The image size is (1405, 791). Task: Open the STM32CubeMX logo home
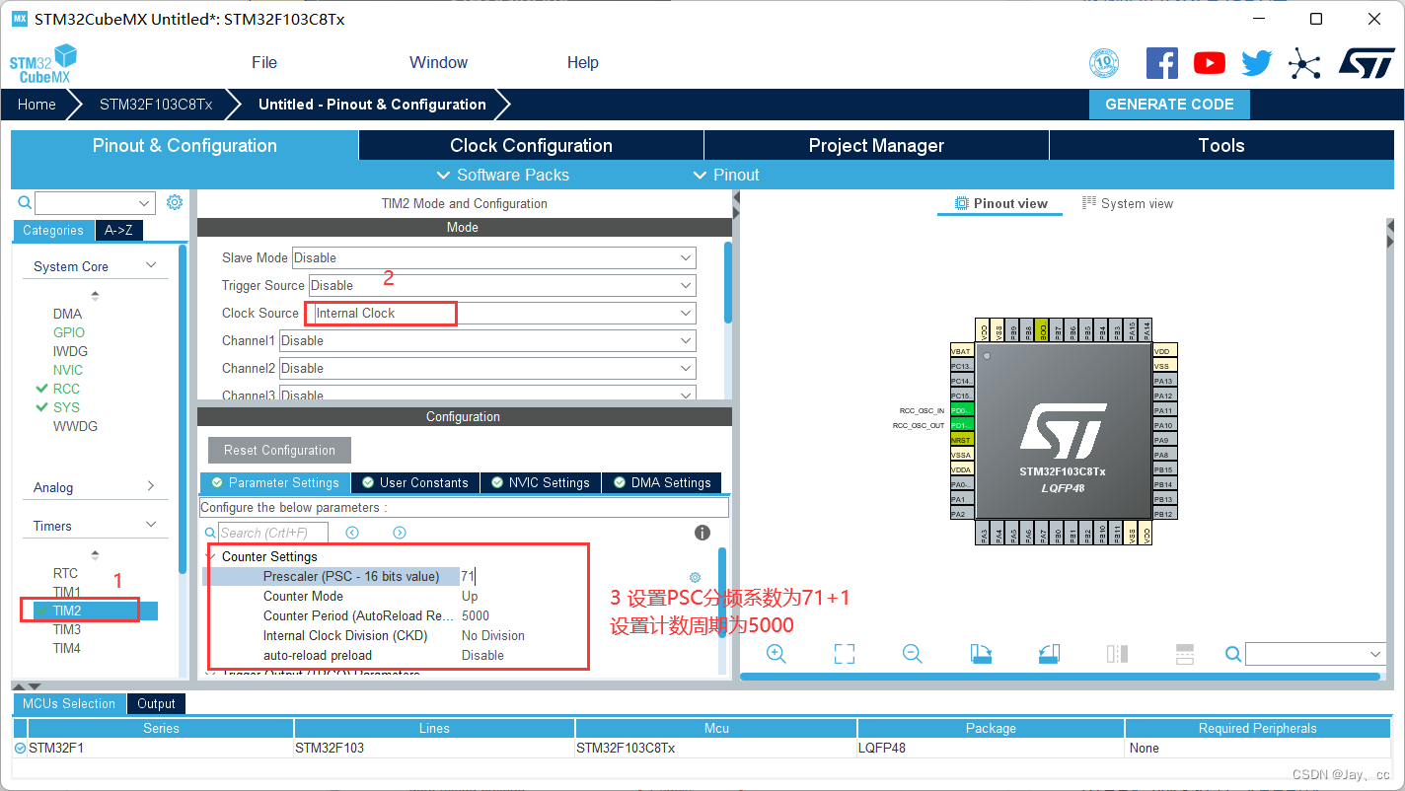click(x=42, y=63)
